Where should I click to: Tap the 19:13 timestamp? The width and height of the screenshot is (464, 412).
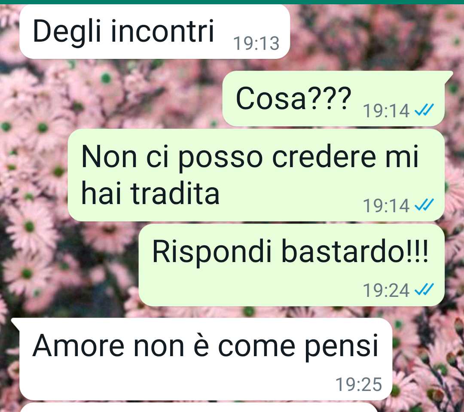[x=256, y=43]
